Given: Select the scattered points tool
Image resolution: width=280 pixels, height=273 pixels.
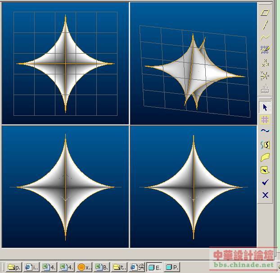Looking at the screenshot, I should (x=265, y=63).
